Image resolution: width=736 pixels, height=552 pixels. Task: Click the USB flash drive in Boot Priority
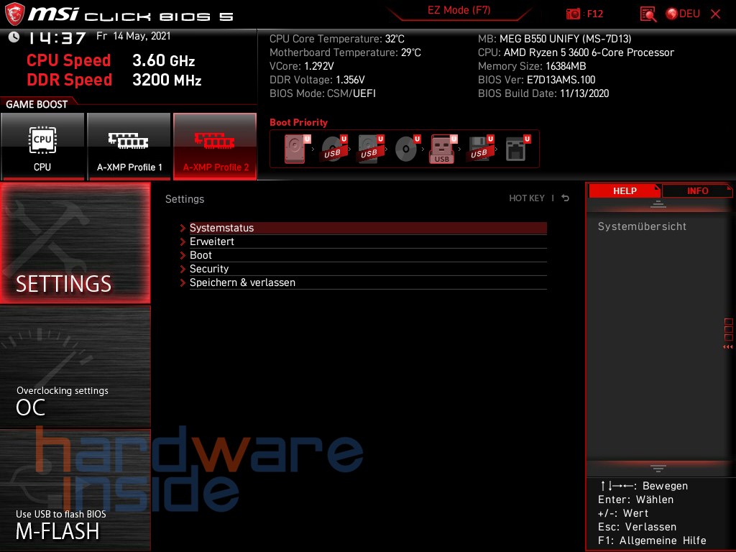click(441, 147)
